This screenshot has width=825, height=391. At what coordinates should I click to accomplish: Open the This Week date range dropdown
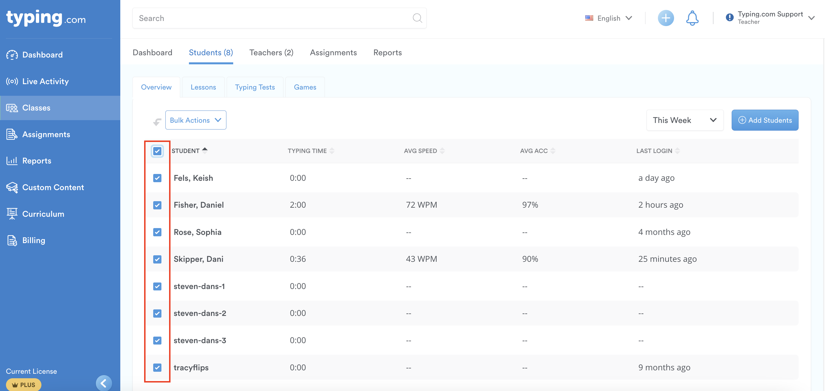click(x=684, y=120)
